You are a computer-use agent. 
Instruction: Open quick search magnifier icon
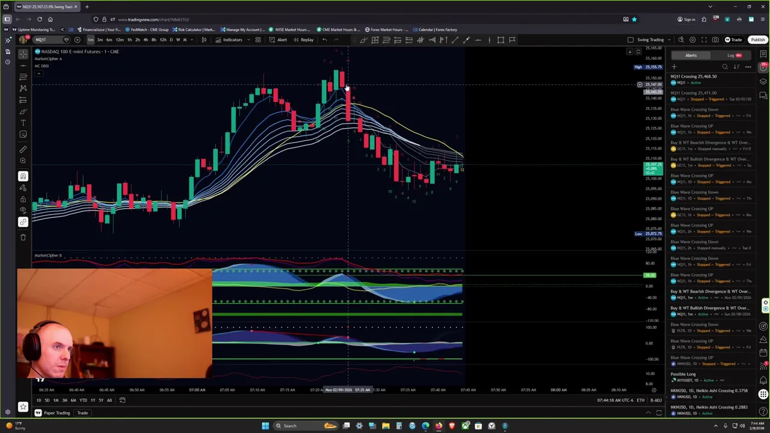tap(681, 40)
